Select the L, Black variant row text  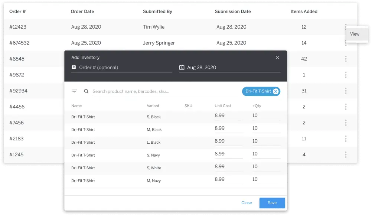point(153,142)
